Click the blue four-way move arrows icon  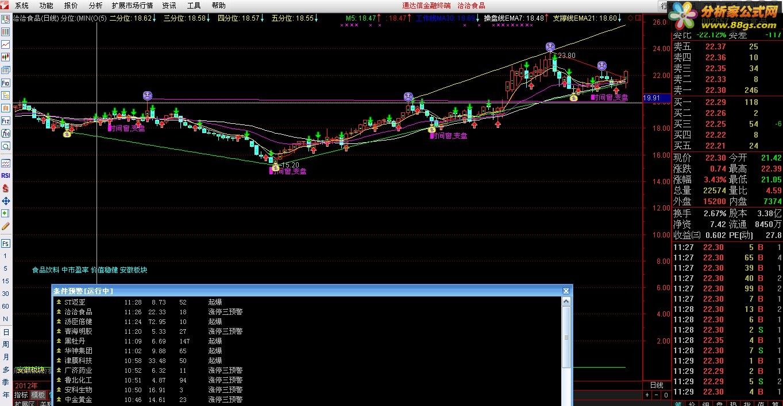(6, 201)
